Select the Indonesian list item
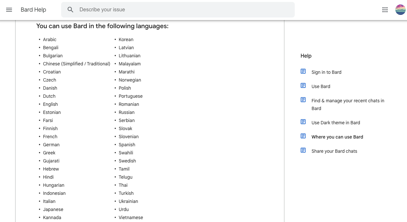407x222 pixels. [54, 193]
